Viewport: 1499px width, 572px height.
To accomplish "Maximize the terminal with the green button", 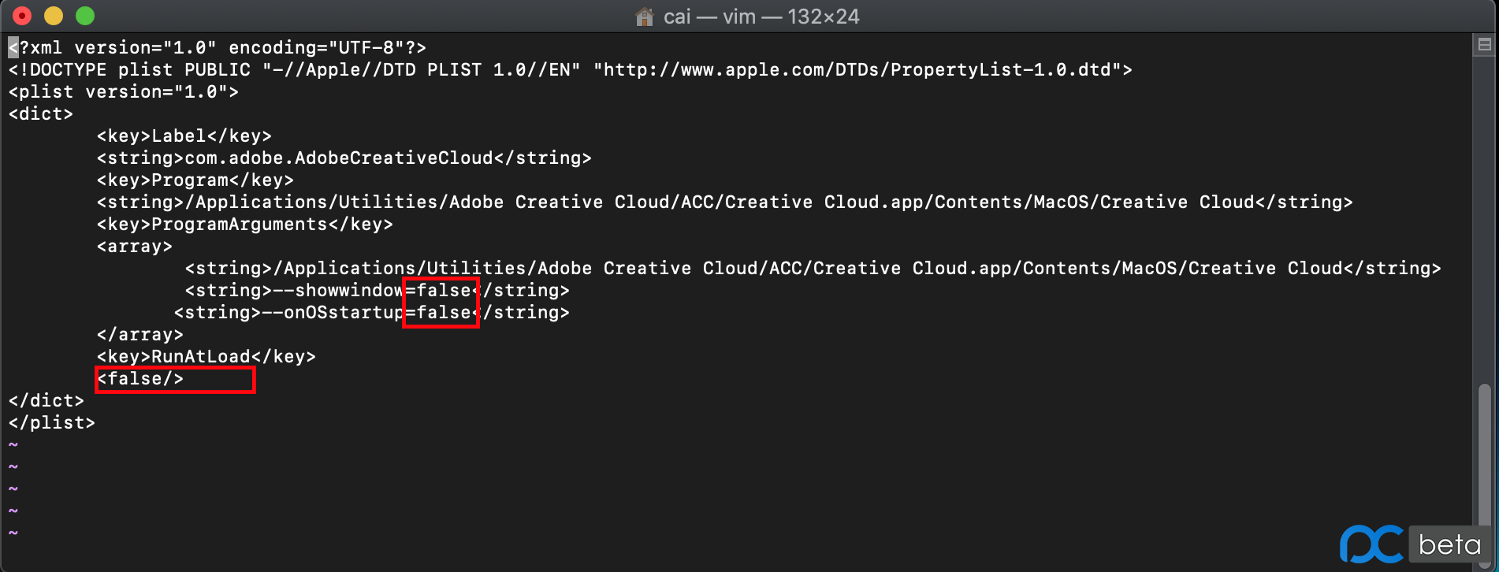I will (85, 16).
